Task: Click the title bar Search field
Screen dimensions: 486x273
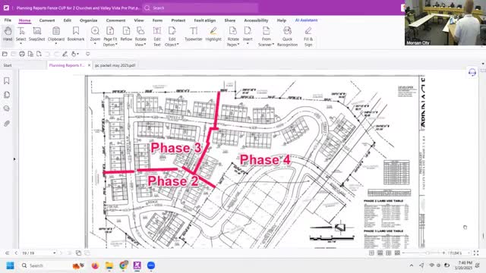Action: (x=200, y=8)
